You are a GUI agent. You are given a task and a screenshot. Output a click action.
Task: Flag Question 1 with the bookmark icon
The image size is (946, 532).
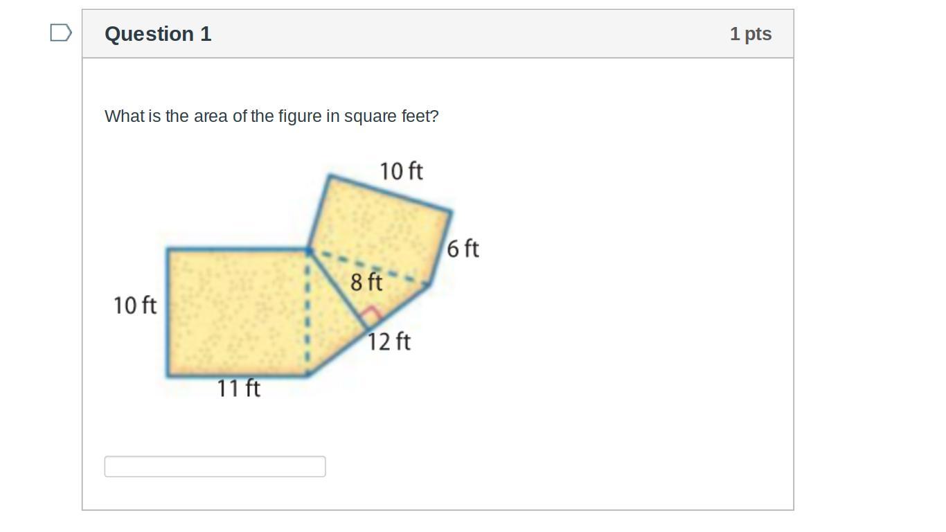coord(61,33)
